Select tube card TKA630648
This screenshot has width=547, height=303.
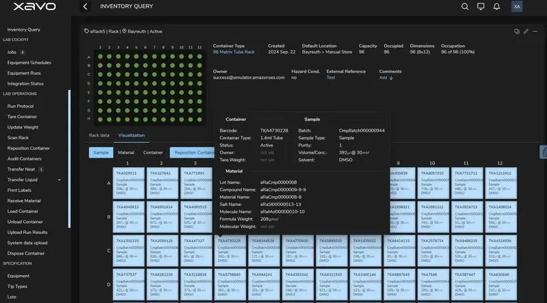click(501, 285)
